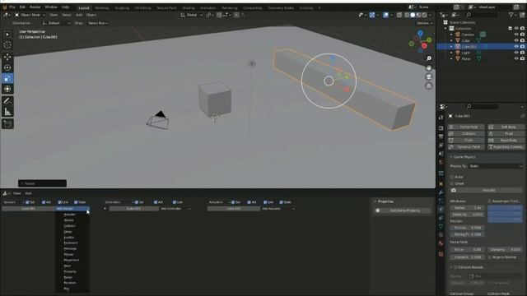Select the Rotate tool
Image resolution: width=527 pixels, height=296 pixels.
click(7, 67)
